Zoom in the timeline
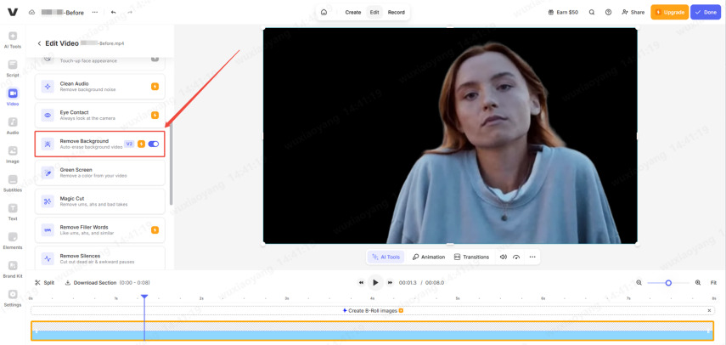 click(x=698, y=282)
